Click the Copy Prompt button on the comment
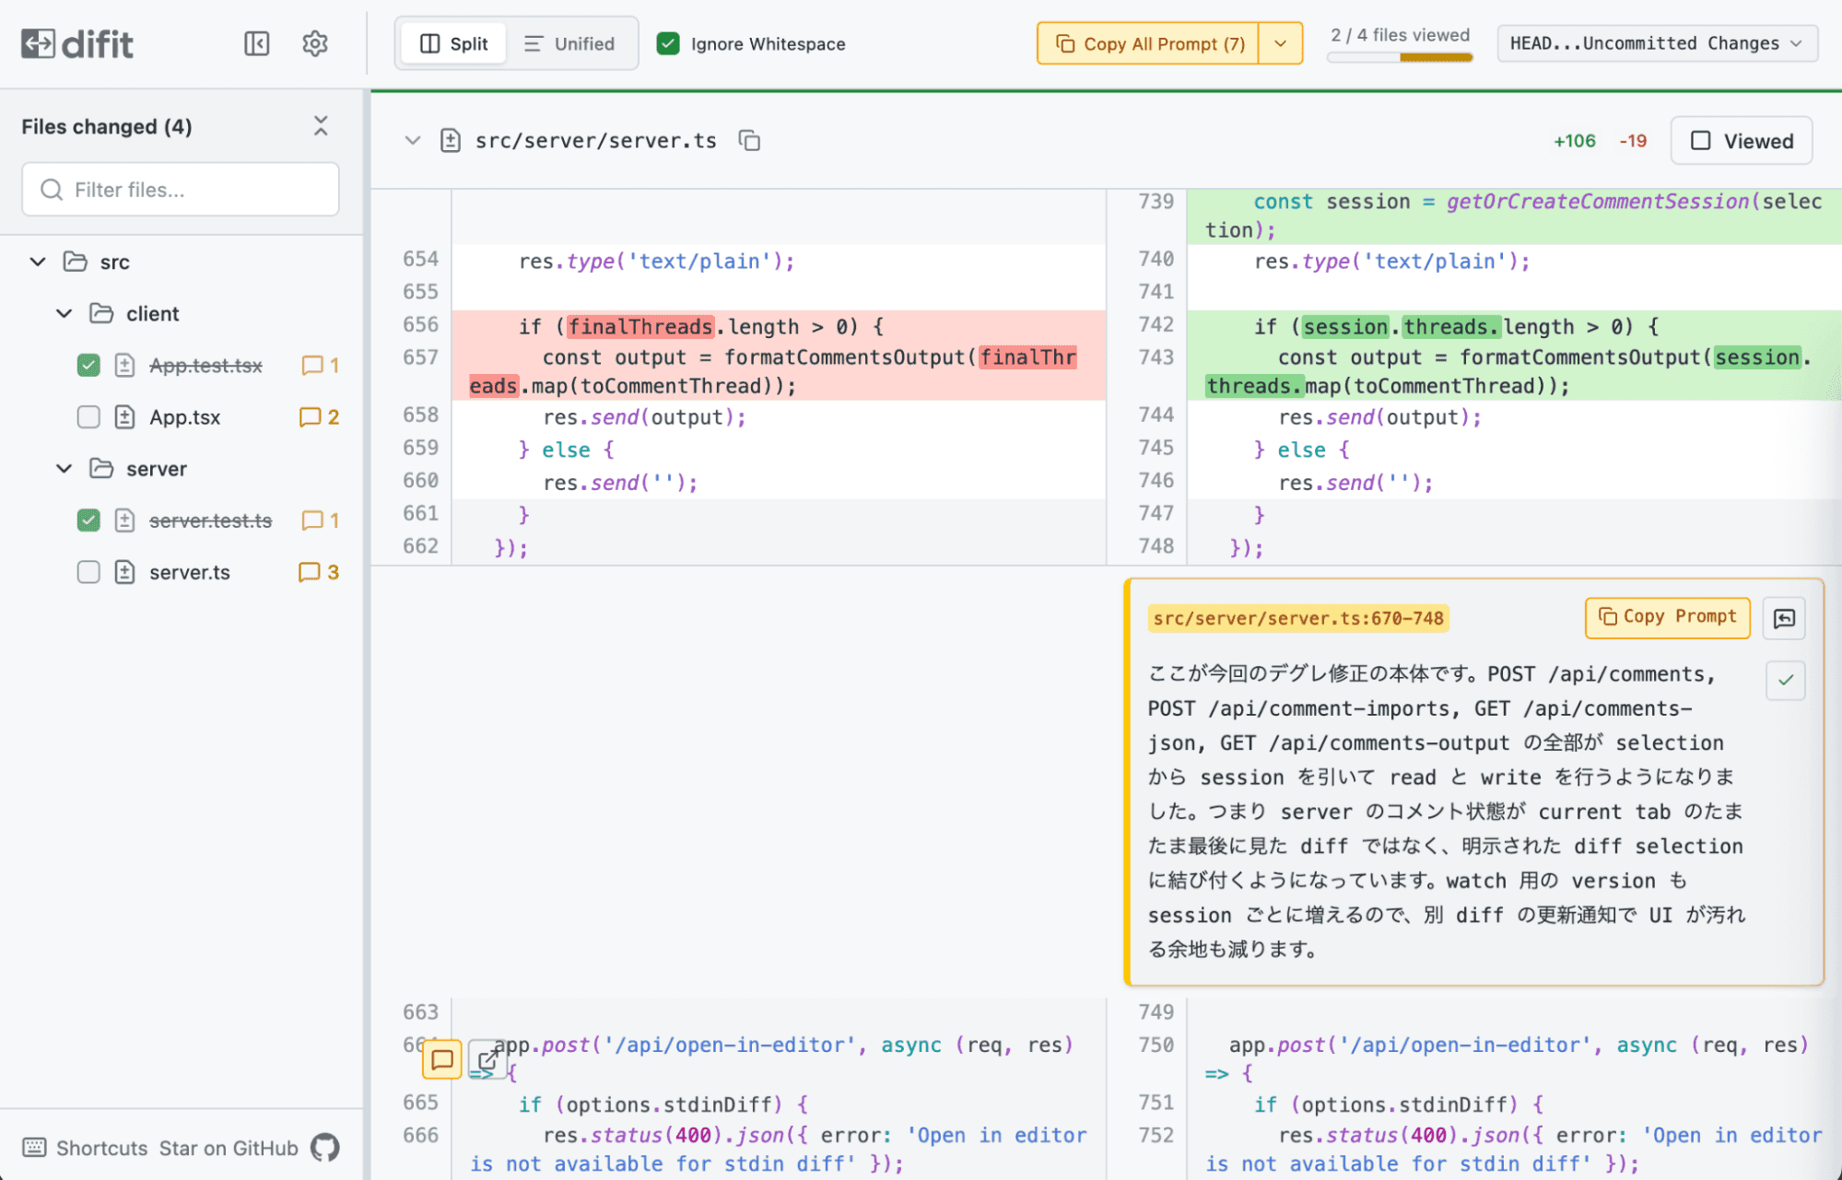1842x1180 pixels. (1667, 617)
